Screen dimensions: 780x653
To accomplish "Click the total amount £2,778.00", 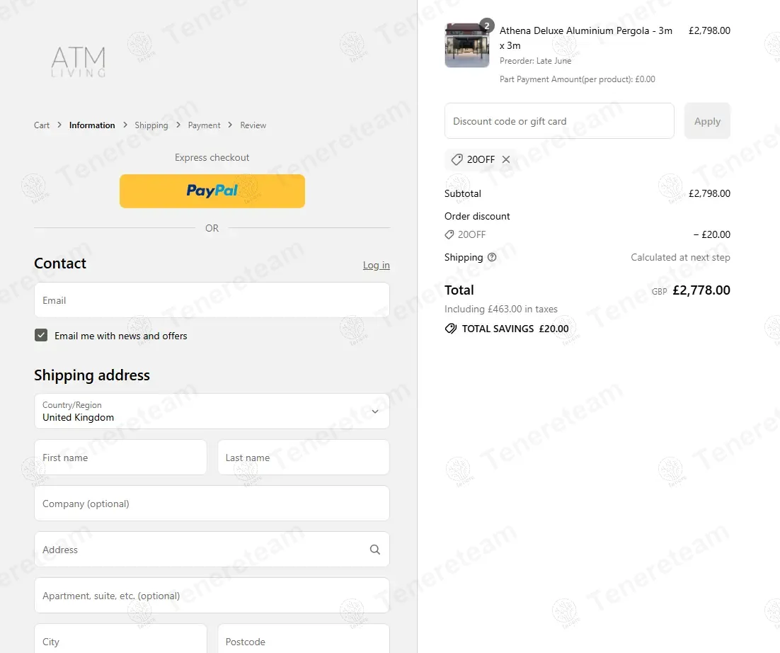I will click(701, 290).
